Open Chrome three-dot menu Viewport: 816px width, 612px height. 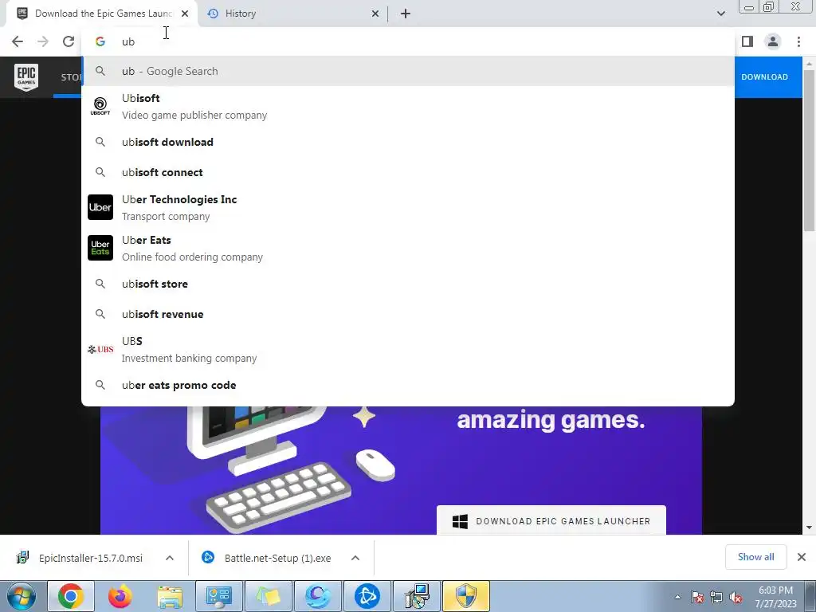click(798, 41)
